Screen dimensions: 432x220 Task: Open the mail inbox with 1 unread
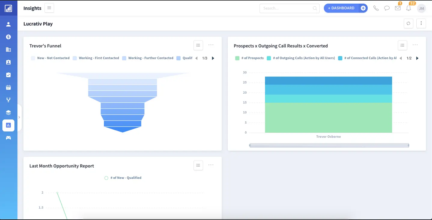pos(398,8)
